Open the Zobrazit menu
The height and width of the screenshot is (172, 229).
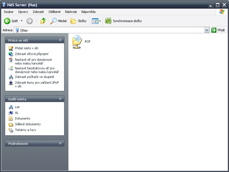click(38, 12)
